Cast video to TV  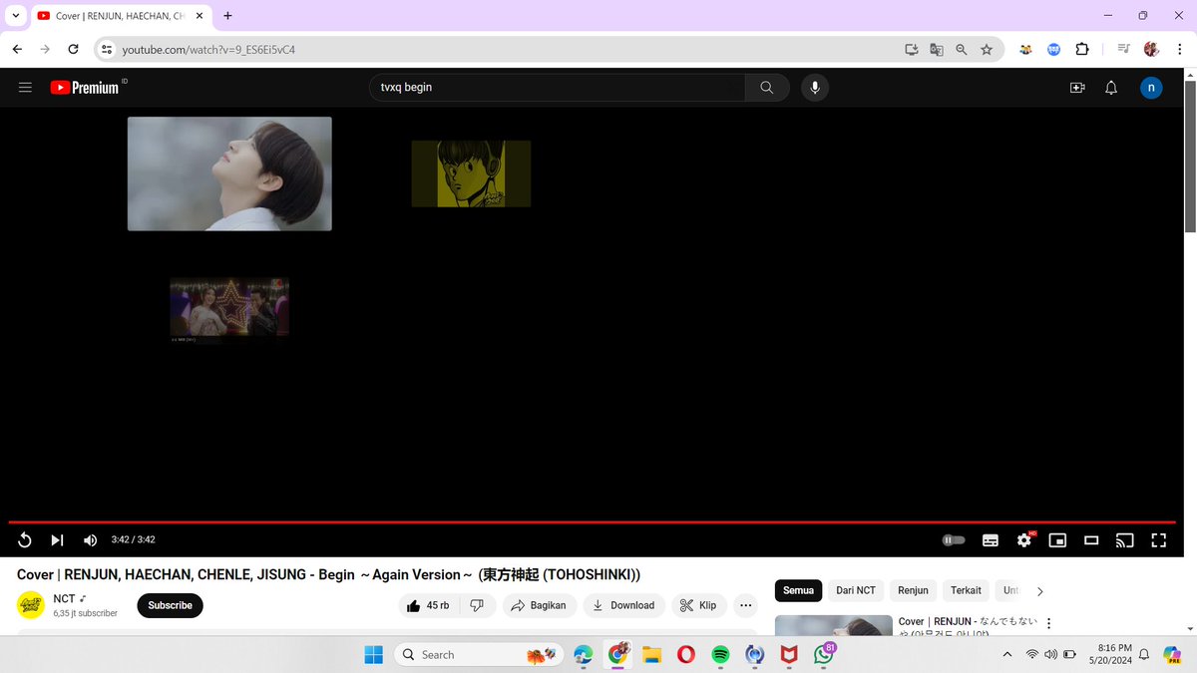click(1125, 539)
